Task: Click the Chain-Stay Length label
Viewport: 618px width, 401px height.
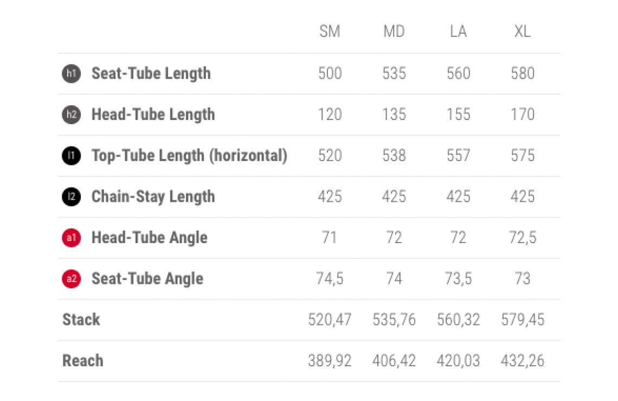Action: tap(153, 197)
